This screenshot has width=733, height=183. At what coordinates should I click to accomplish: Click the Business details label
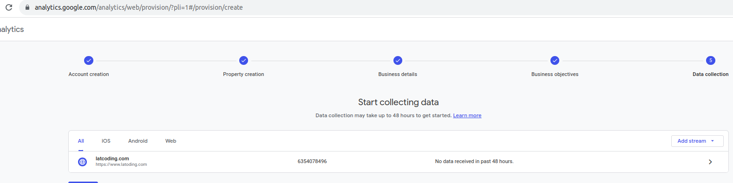398,74
